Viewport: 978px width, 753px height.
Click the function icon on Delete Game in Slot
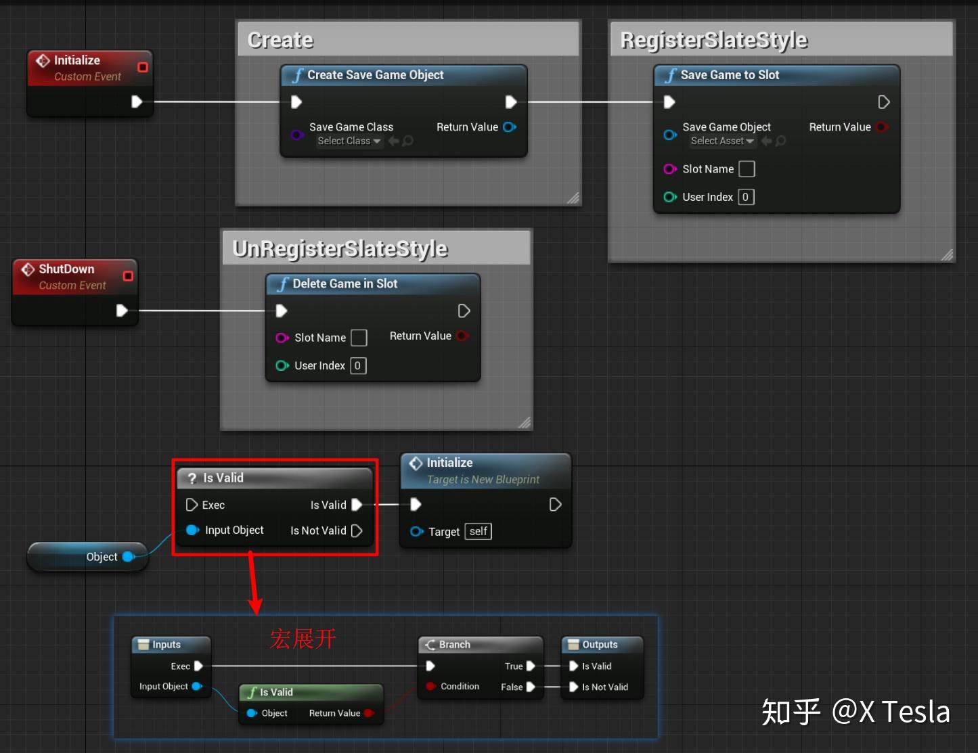pyautogui.click(x=283, y=284)
